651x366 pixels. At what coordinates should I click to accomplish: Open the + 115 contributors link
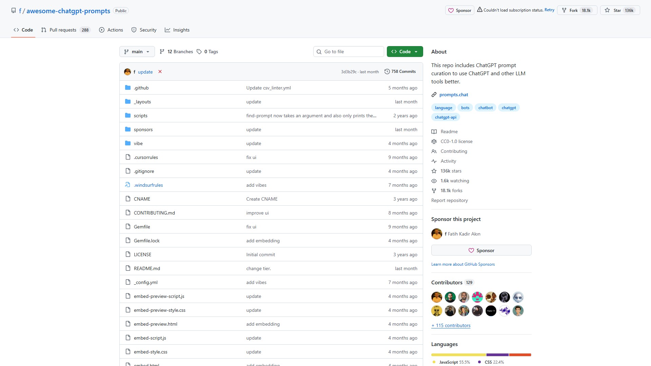451,325
